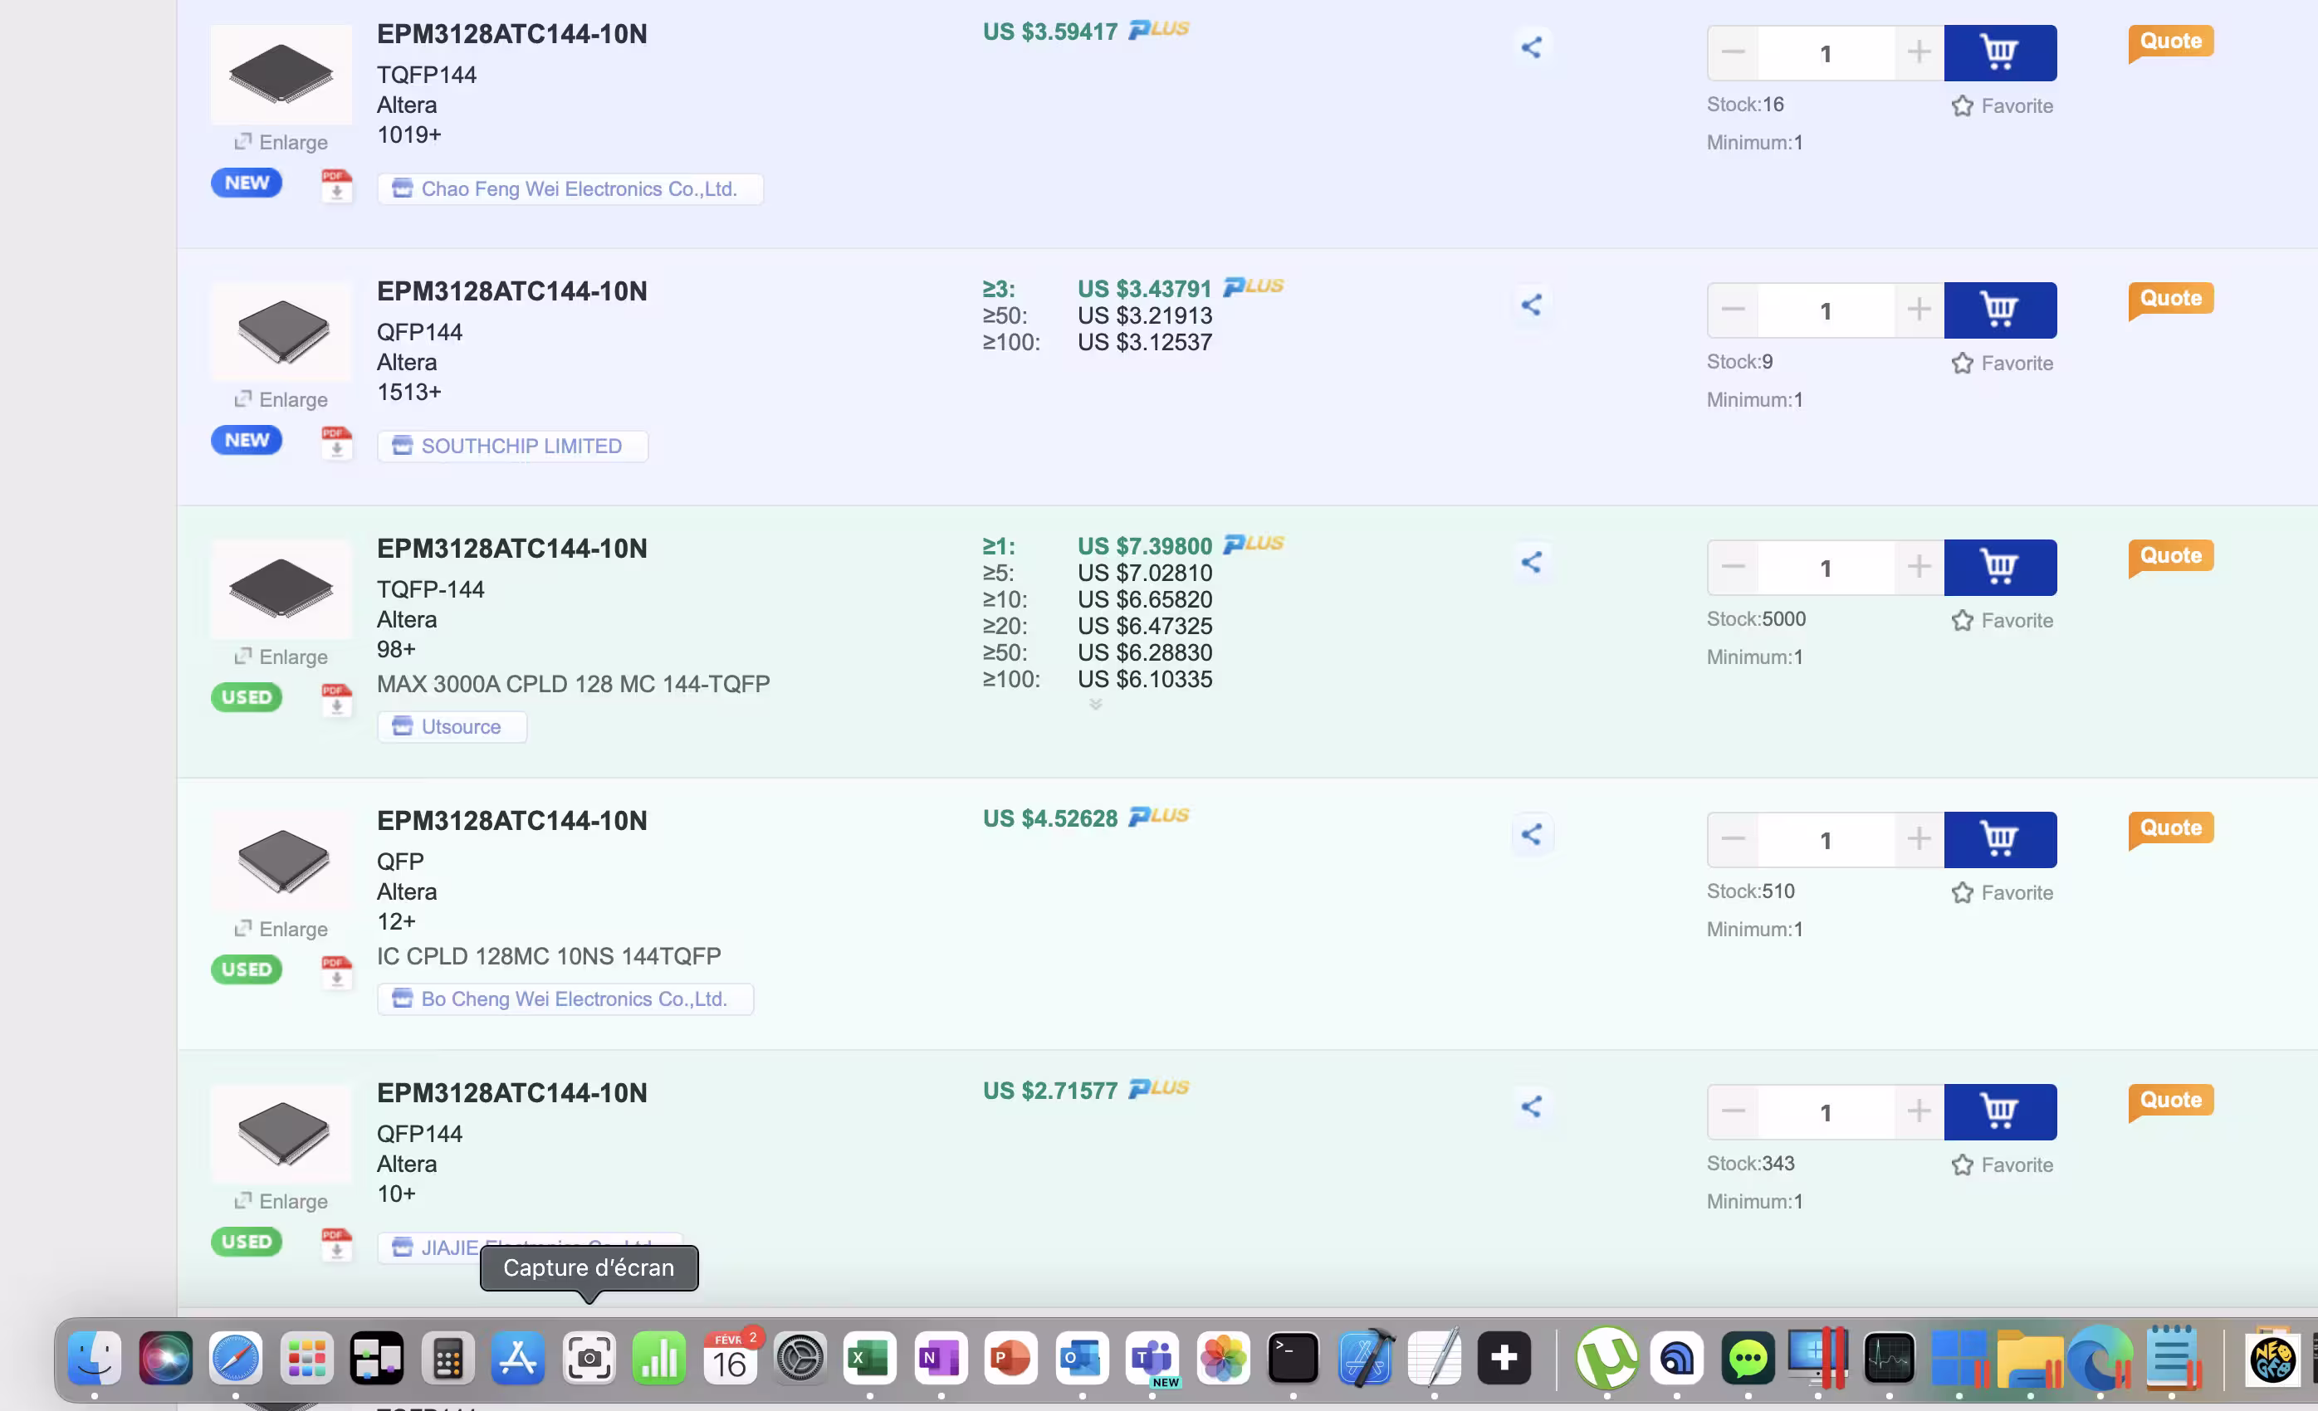This screenshot has width=2318, height=1411.
Task: Increase quantity for the SOUTHCHIP LIMITED item
Action: (x=1919, y=310)
